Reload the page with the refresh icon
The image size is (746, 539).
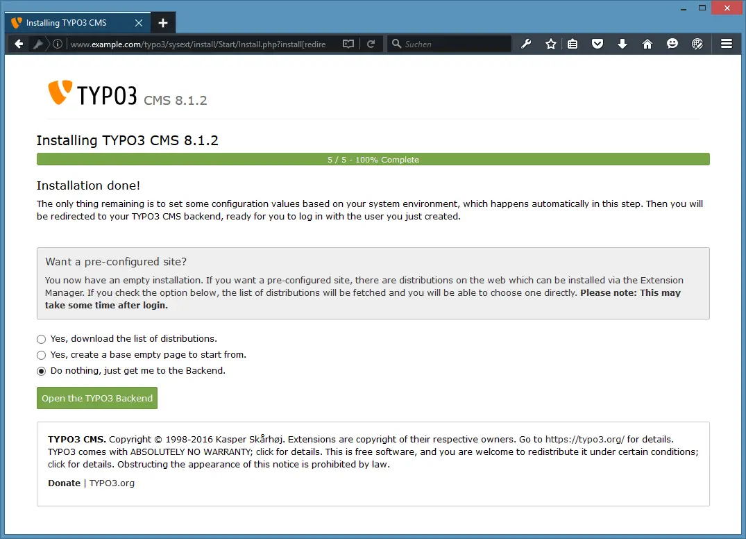pyautogui.click(x=371, y=44)
